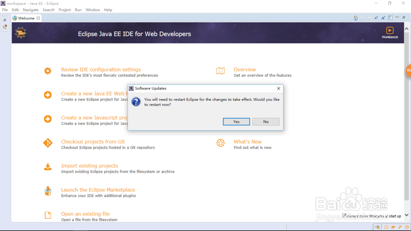Open the File menu
Viewport: 411px width, 231px height.
(5, 10)
